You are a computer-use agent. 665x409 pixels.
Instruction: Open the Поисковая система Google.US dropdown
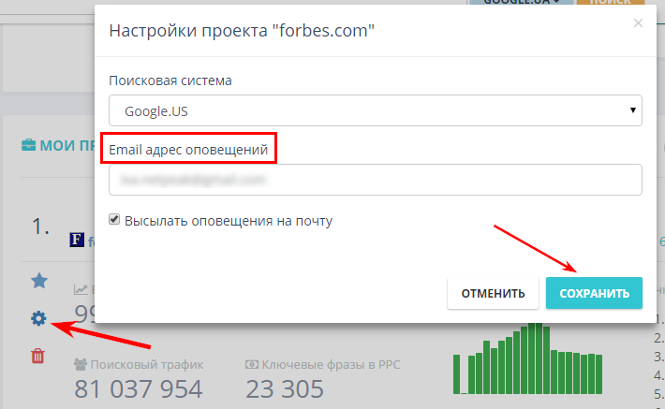click(x=376, y=110)
